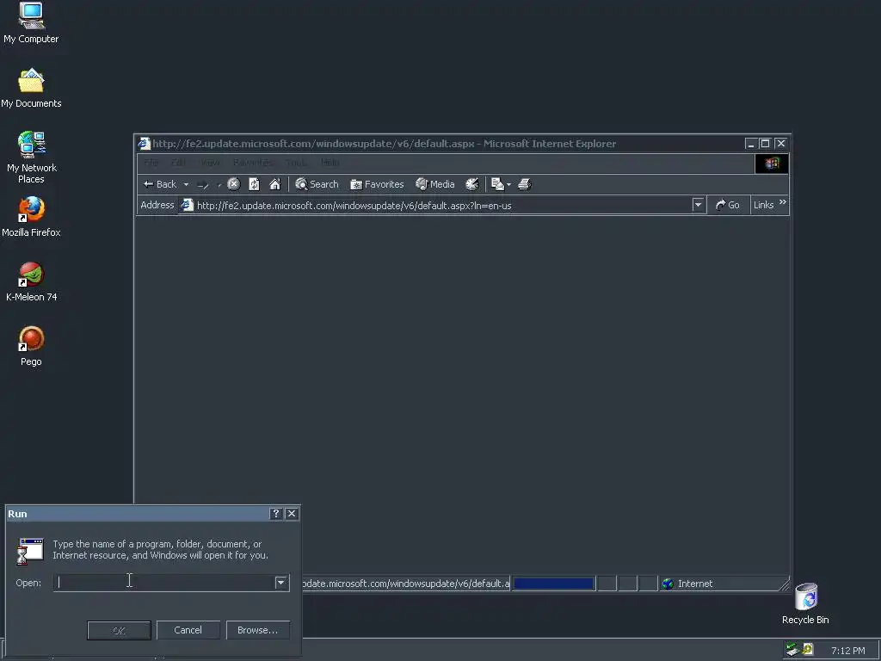
Task: Open the View menu in Internet Explorer
Action: click(210, 163)
